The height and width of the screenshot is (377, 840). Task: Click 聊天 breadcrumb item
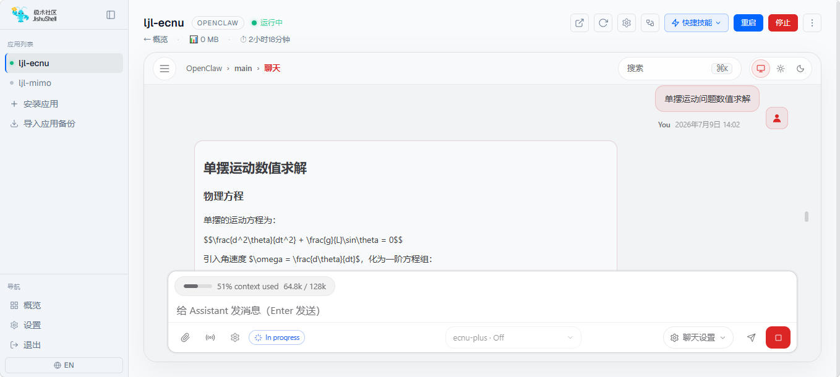tap(272, 69)
